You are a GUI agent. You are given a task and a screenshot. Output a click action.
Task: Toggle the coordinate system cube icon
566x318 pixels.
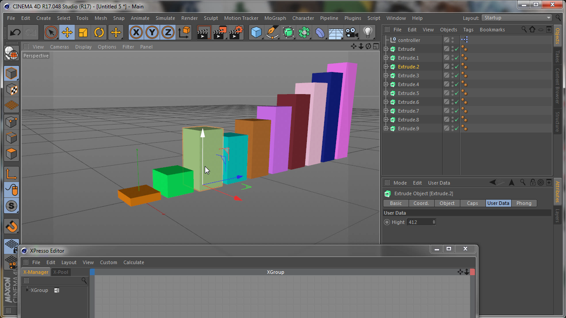pos(184,32)
